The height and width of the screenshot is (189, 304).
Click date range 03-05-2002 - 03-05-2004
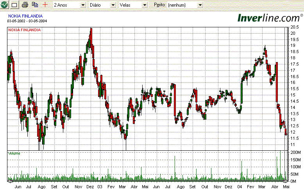coord(27,21)
